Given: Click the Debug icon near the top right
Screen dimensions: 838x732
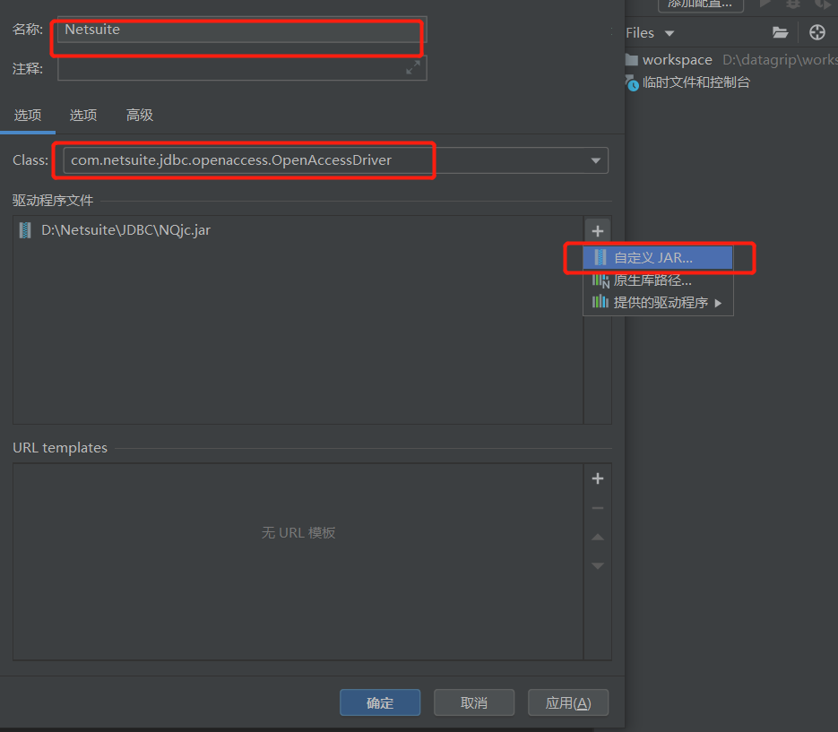Looking at the screenshot, I should pos(793,5).
